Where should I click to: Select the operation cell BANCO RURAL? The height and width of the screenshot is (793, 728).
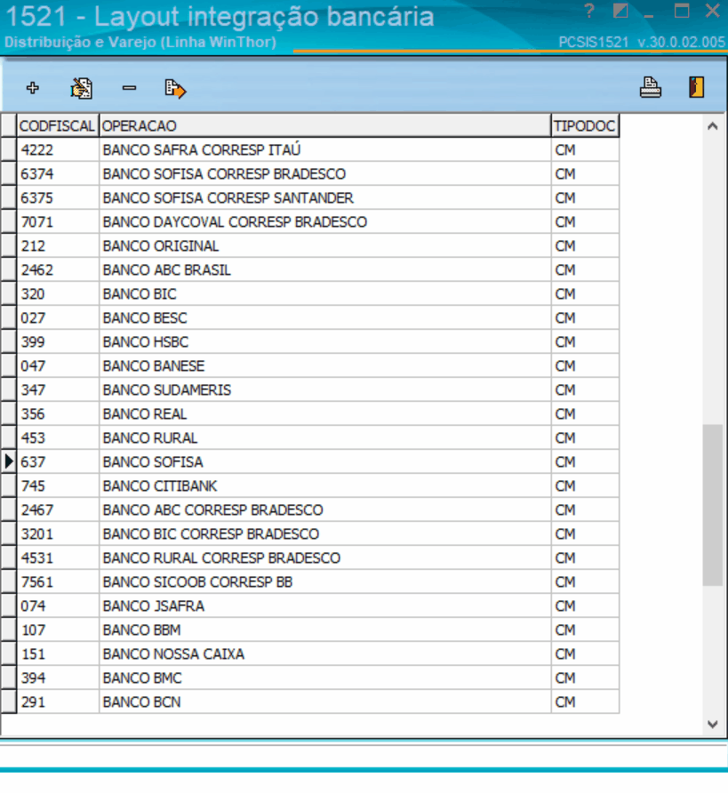(x=325, y=438)
